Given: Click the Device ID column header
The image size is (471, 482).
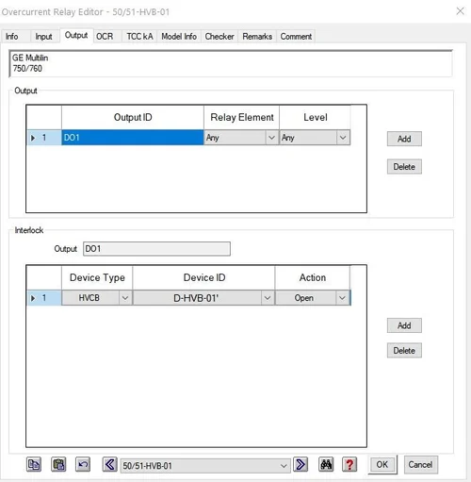Looking at the screenshot, I should (203, 277).
